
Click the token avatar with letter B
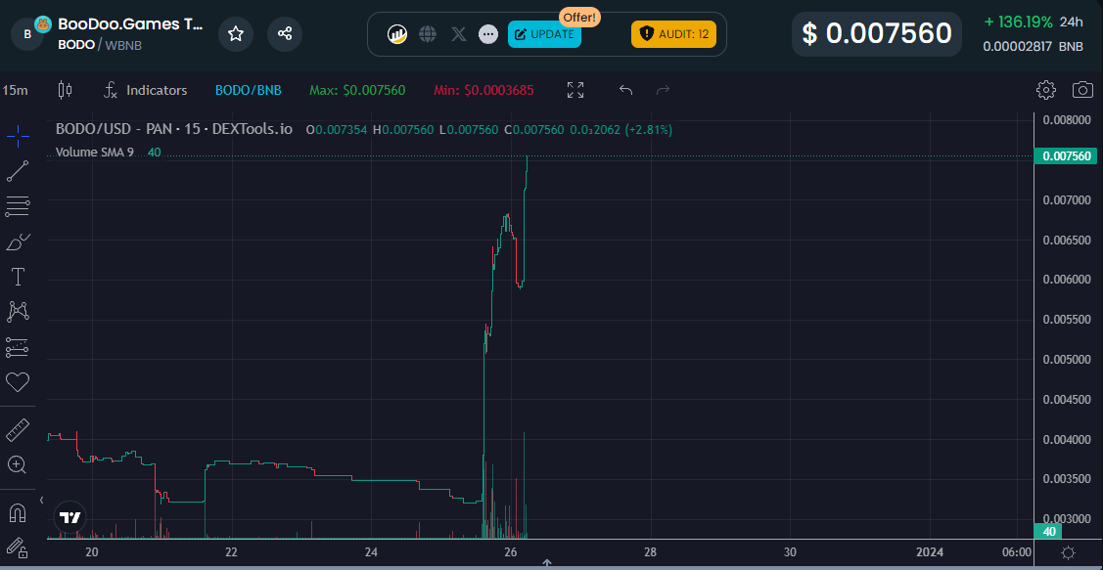(27, 34)
